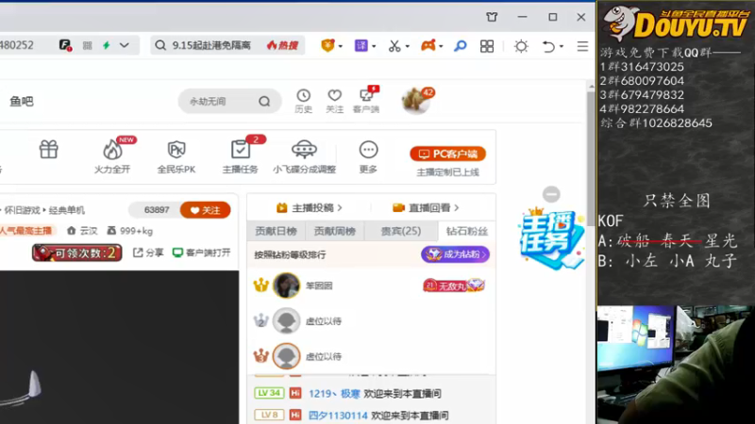Open the 历史 history clock icon
This screenshot has width=755, height=424.
(303, 101)
